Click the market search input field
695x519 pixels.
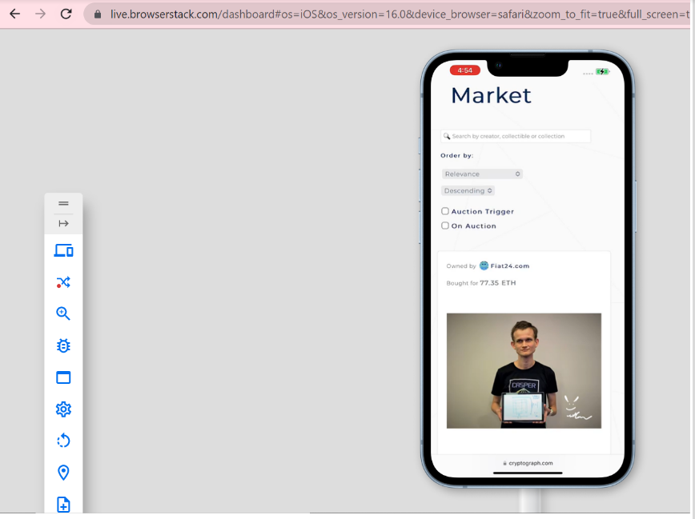pos(516,136)
